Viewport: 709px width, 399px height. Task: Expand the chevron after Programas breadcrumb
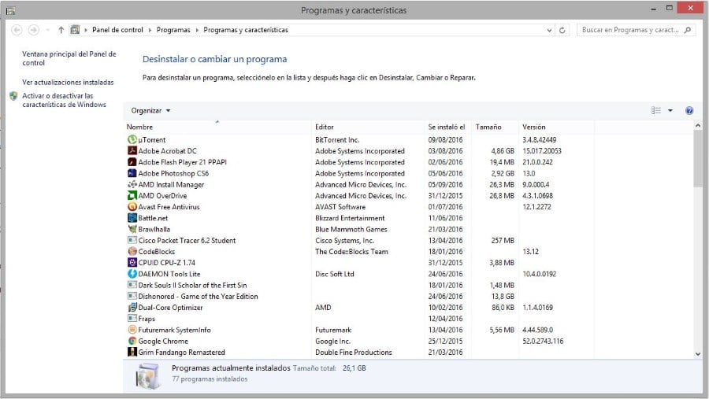pyautogui.click(x=197, y=30)
